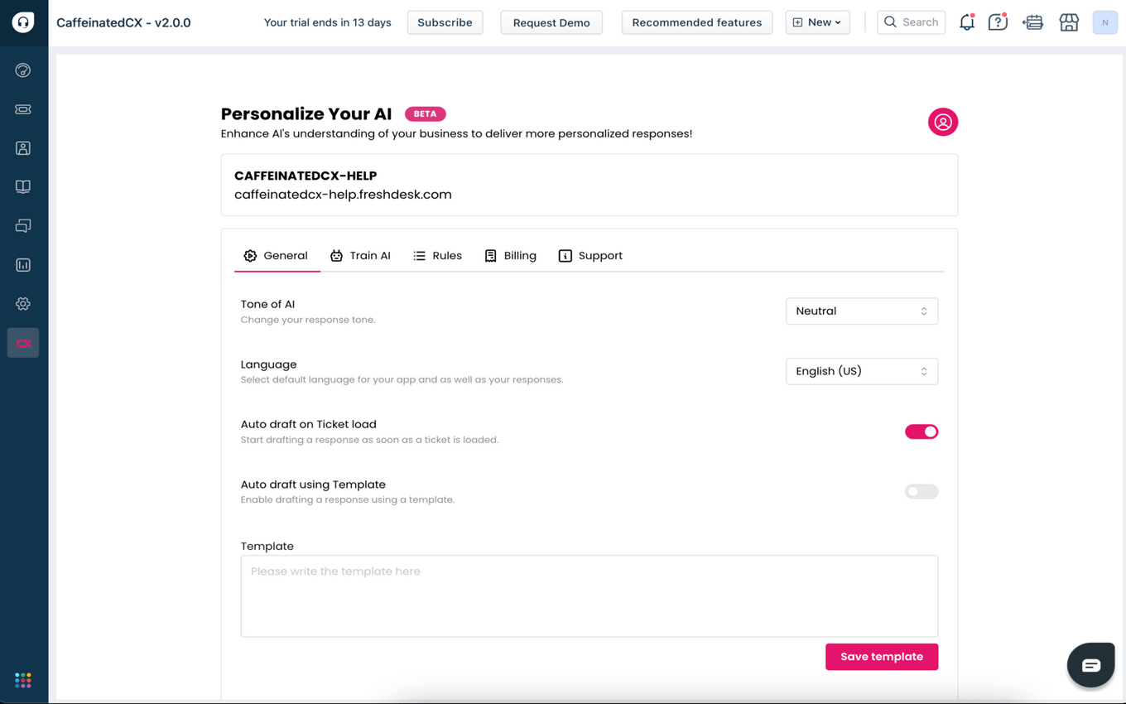The image size is (1126, 704).
Task: Open the Tickets icon in sidebar
Action: coord(23,109)
